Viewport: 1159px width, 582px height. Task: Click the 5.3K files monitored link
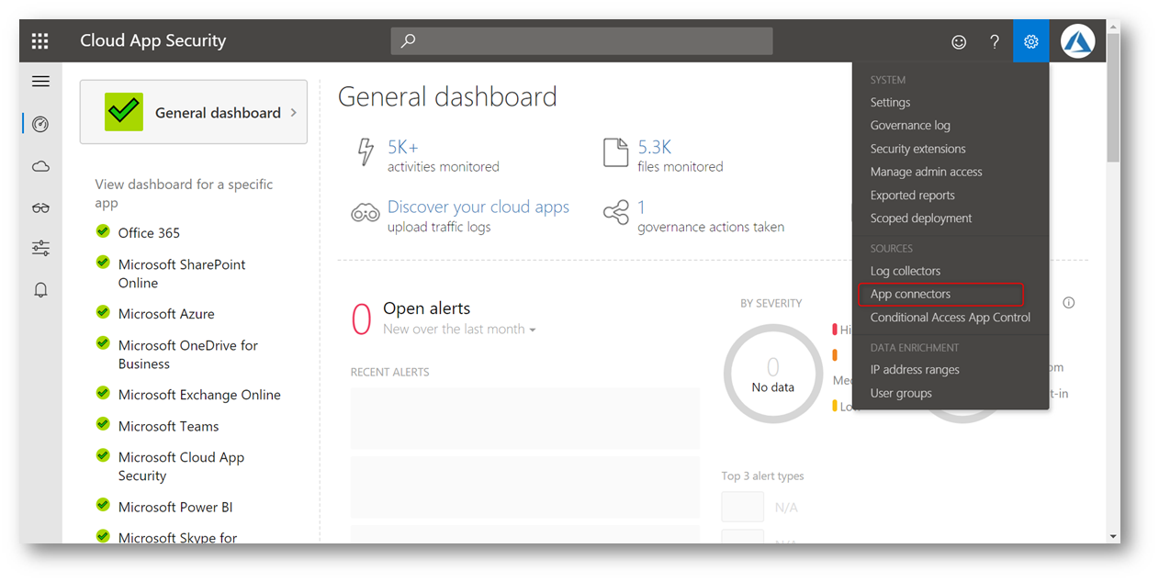pos(655,147)
